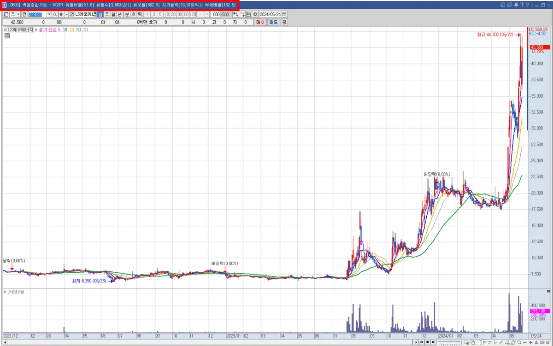
Task: Click the line-chart icon left of save
Action: click(x=242, y=14)
